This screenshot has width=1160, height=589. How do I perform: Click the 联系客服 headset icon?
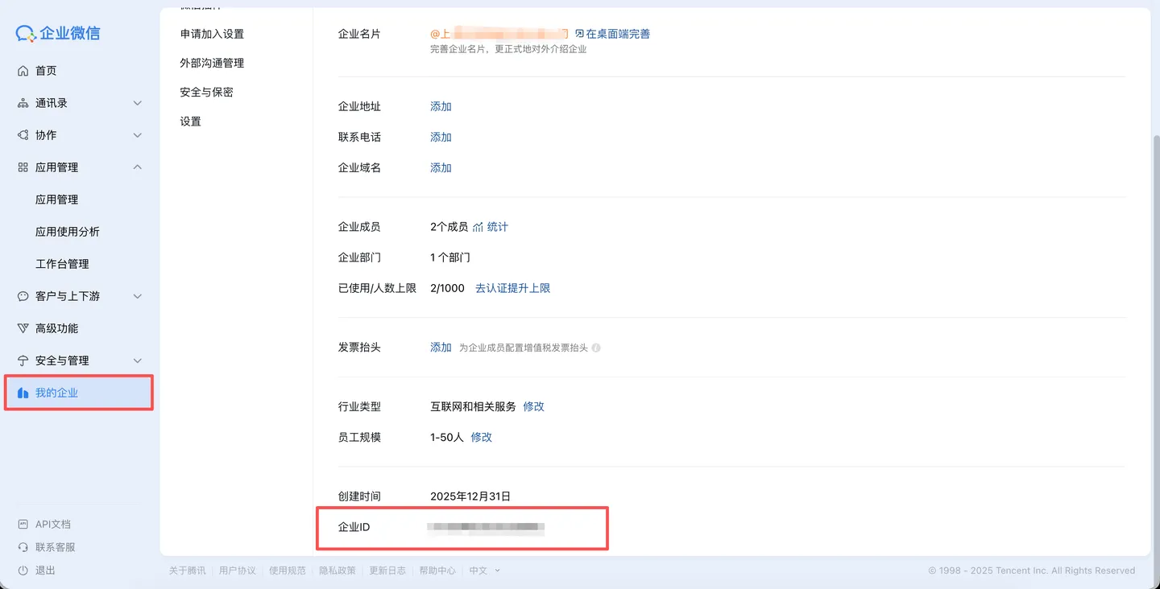23,547
